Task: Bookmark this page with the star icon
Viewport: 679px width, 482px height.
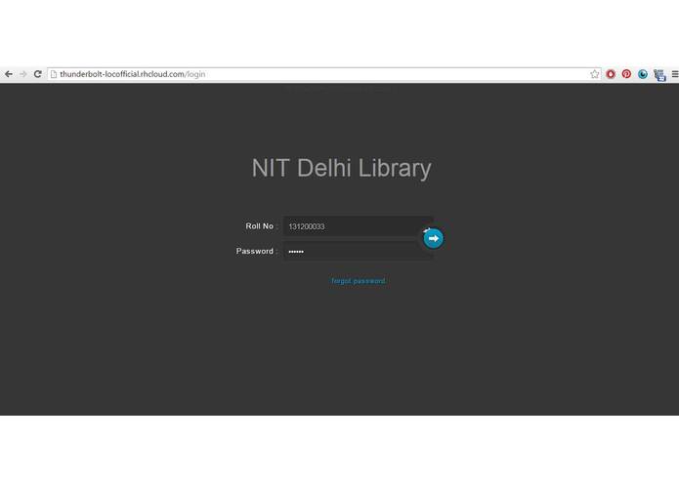Action: click(595, 74)
